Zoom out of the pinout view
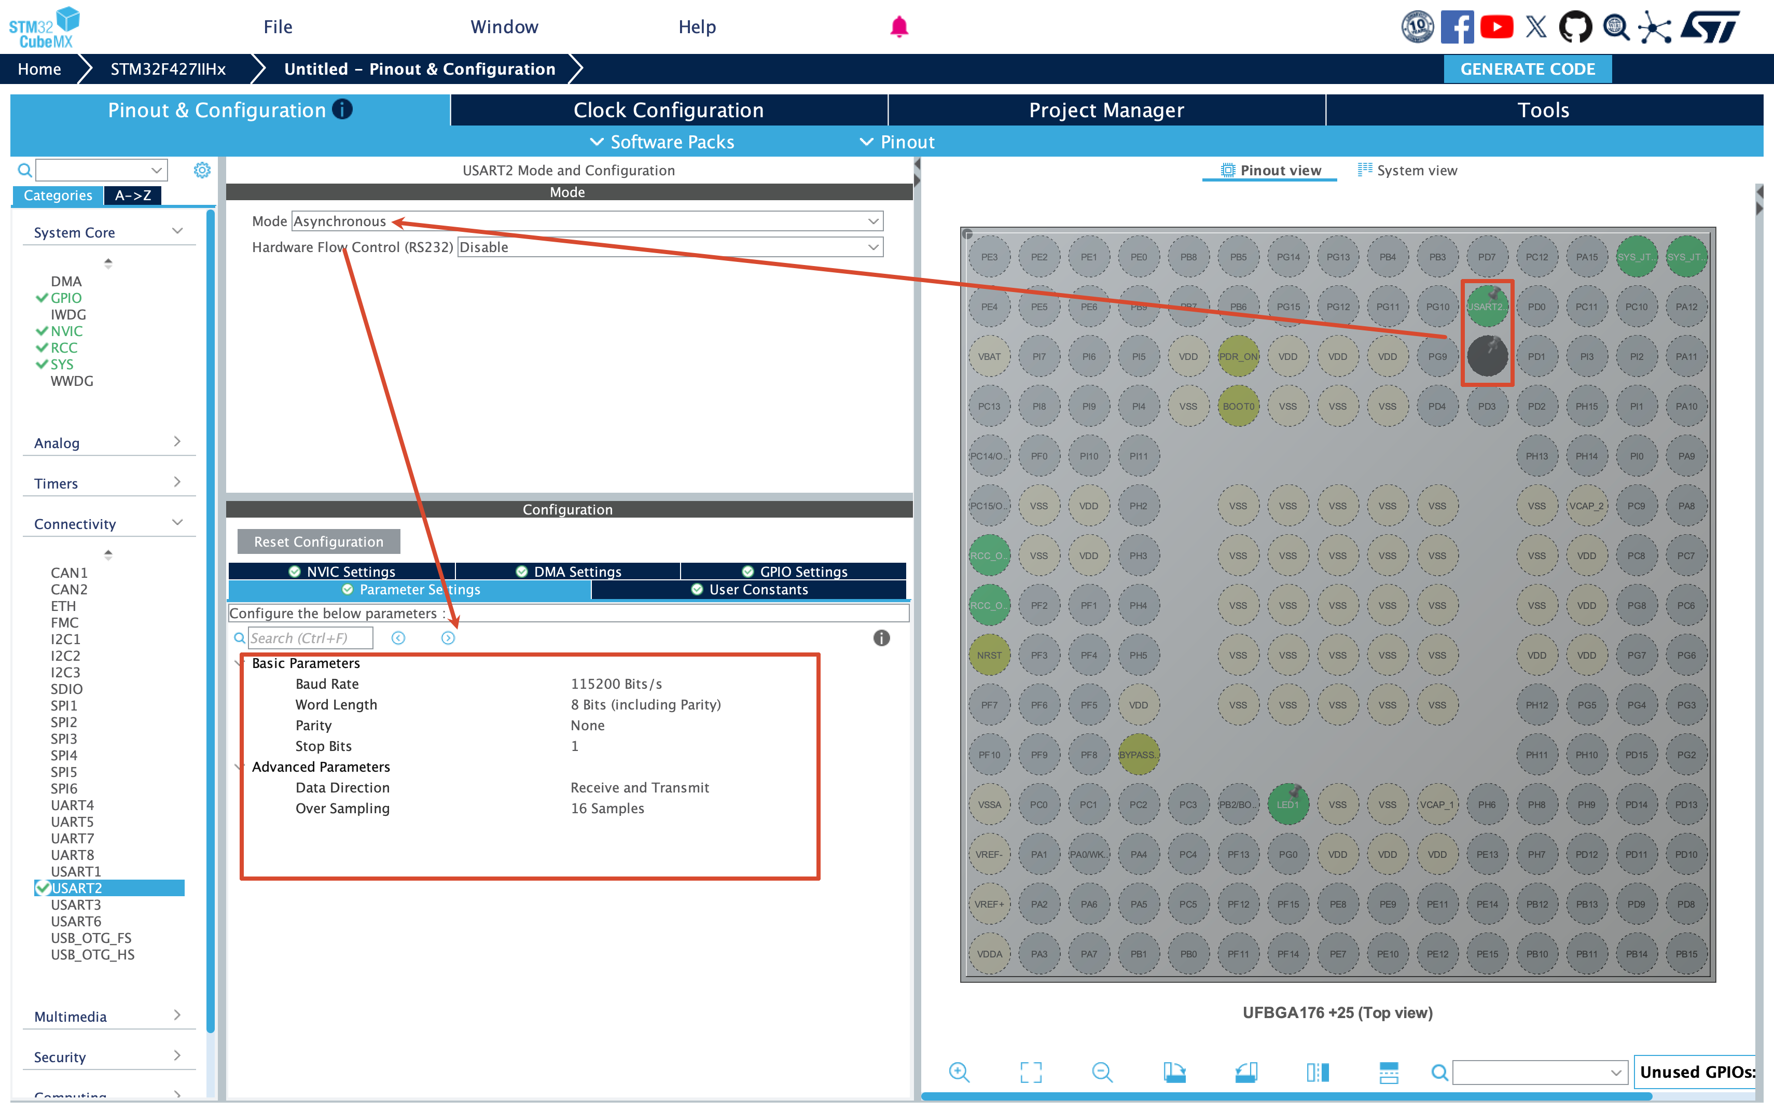The width and height of the screenshot is (1774, 1113). [x=1102, y=1073]
